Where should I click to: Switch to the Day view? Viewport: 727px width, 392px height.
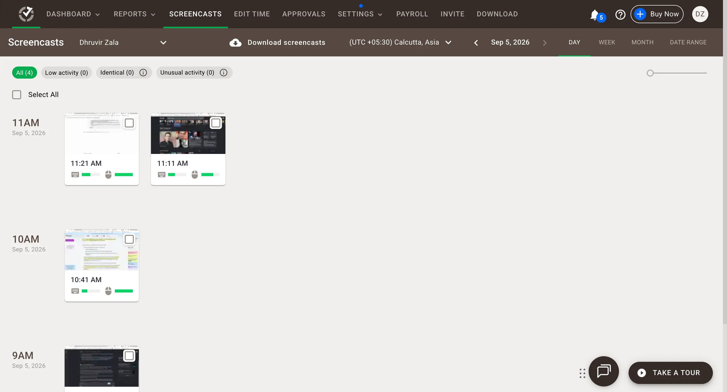[574, 43]
